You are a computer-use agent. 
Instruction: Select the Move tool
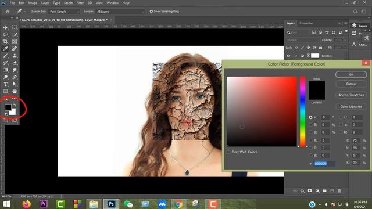[x=5, y=27]
